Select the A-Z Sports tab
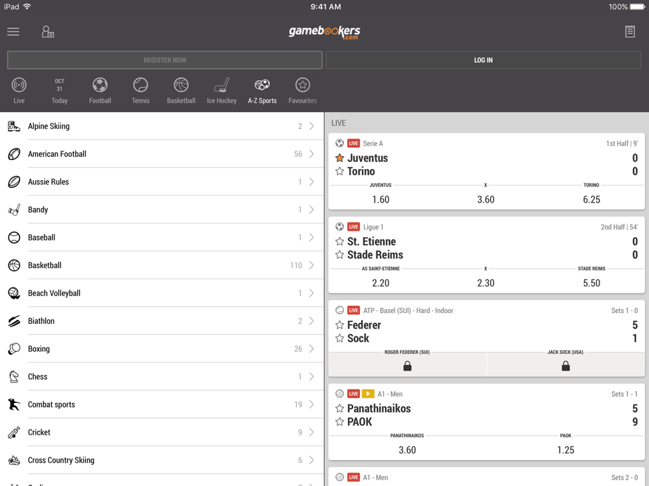The width and height of the screenshot is (649, 486). (x=262, y=91)
